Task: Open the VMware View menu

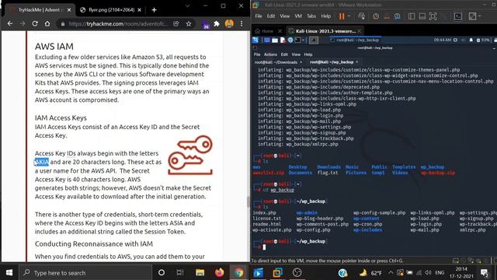Action: [285, 16]
